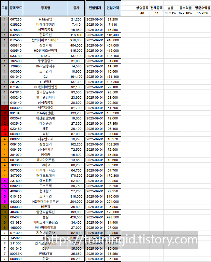
Task: Select the stock code cell 000880
Action: pos(16,259)
